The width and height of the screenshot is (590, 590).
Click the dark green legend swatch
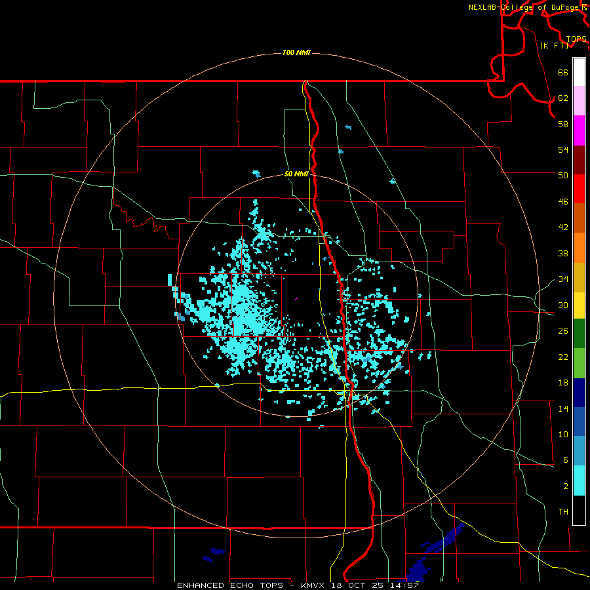click(579, 334)
